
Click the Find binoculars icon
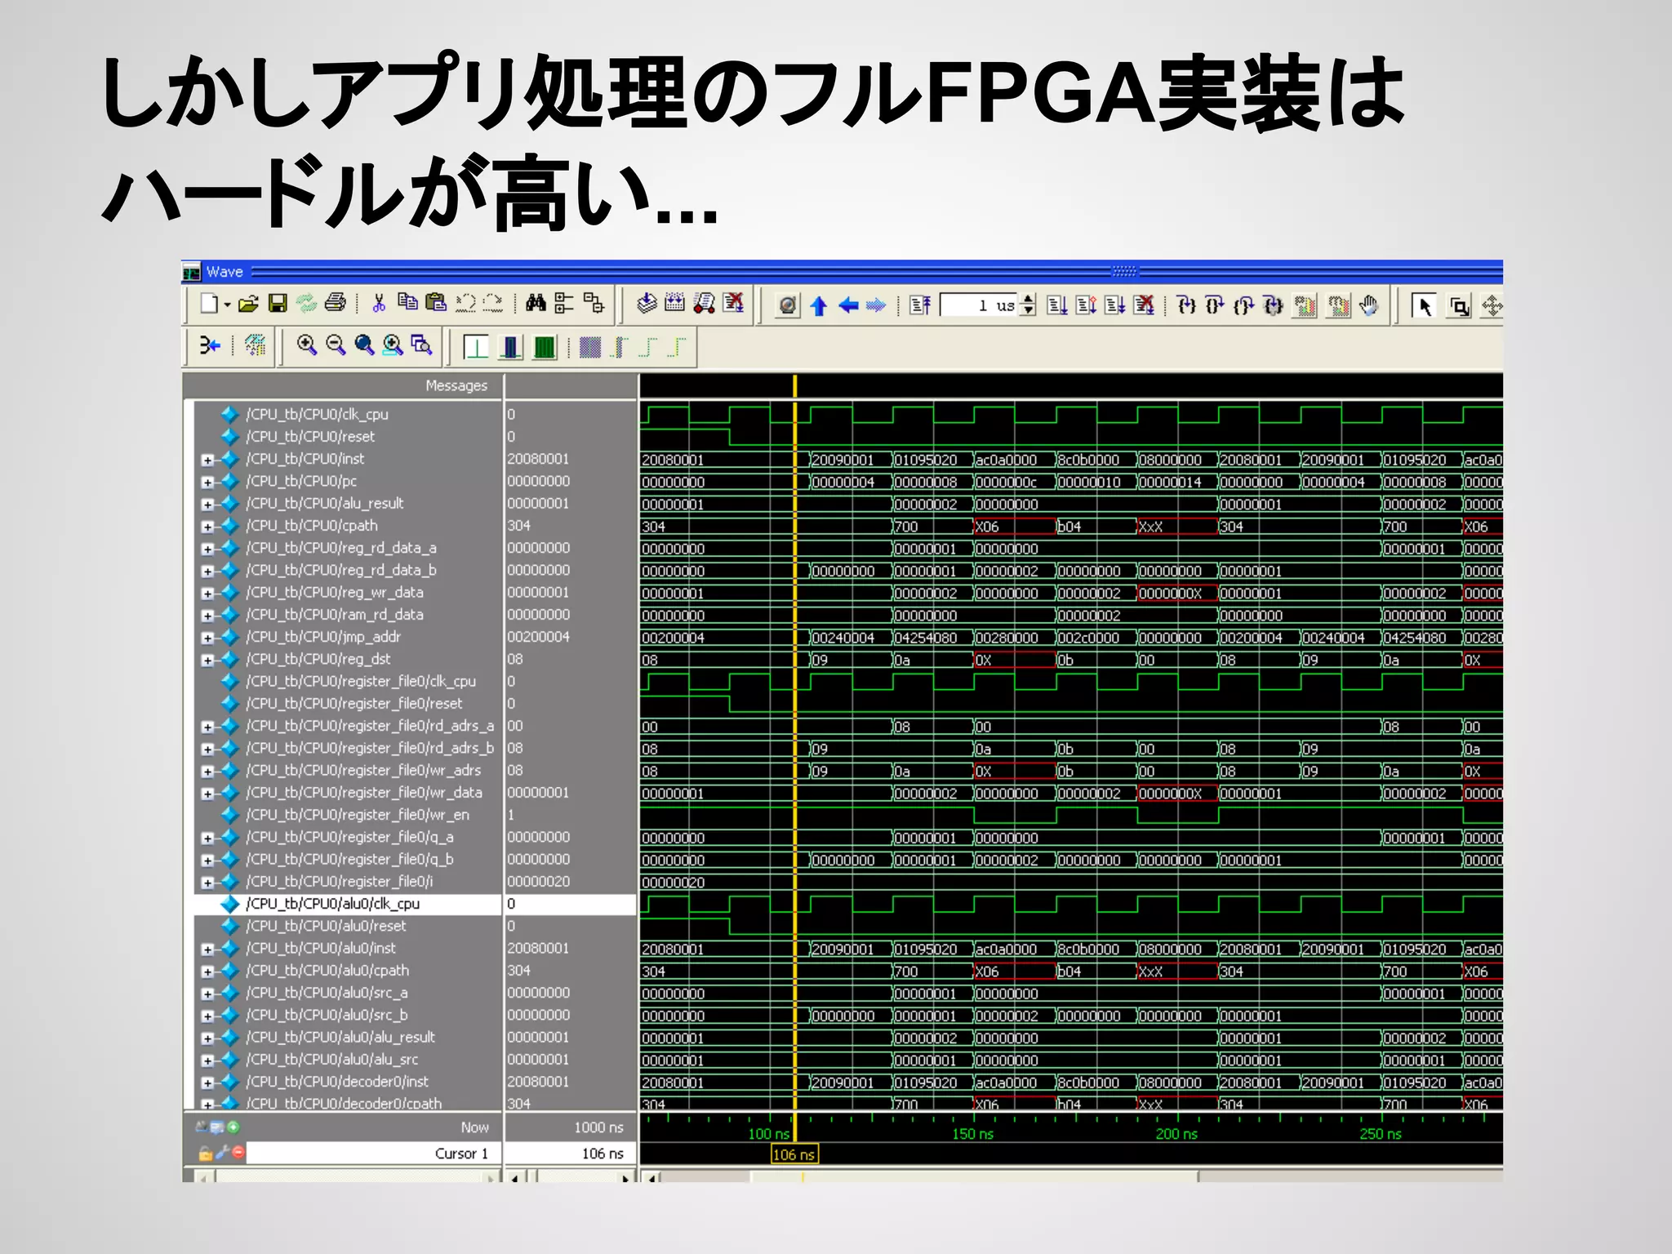(536, 304)
